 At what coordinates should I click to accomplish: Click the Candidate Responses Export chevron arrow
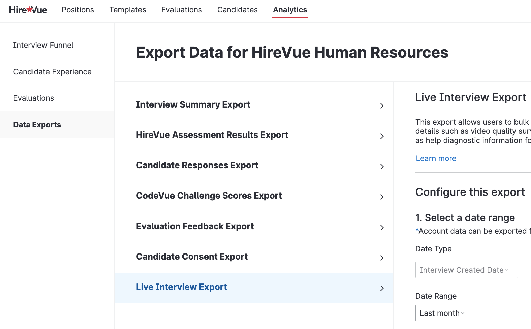[x=382, y=167]
